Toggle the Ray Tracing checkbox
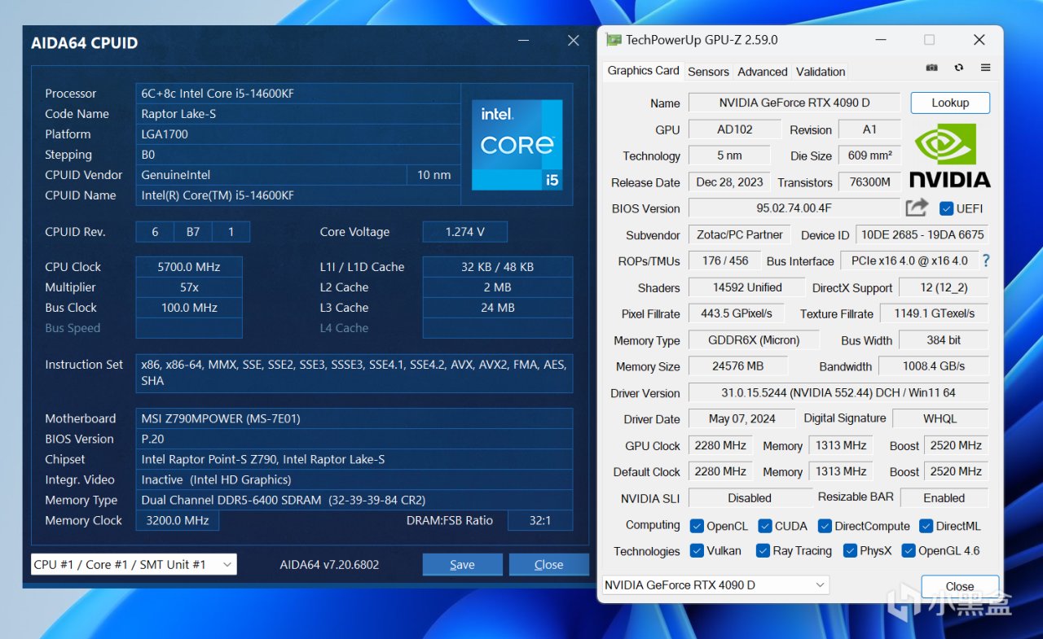This screenshot has height=639, width=1043. pos(763,550)
